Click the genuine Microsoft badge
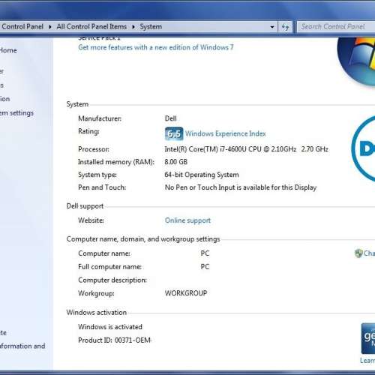This screenshot has height=375, width=375. coord(368,338)
